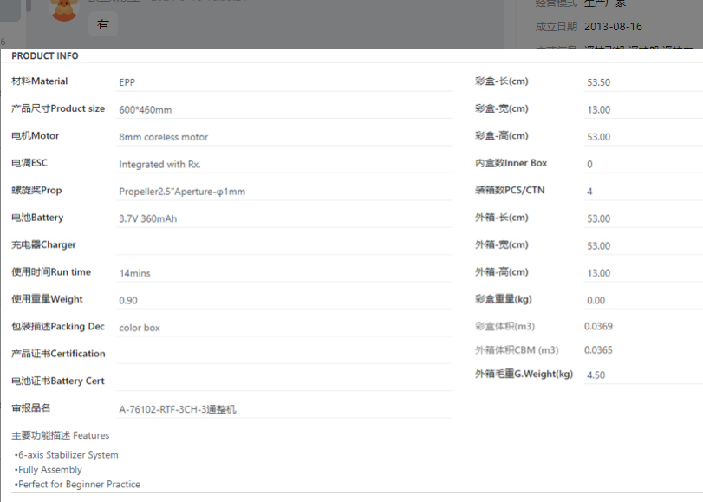Click the Features text '6-axis Stabilizer System'
The image size is (703, 502).
[68, 455]
